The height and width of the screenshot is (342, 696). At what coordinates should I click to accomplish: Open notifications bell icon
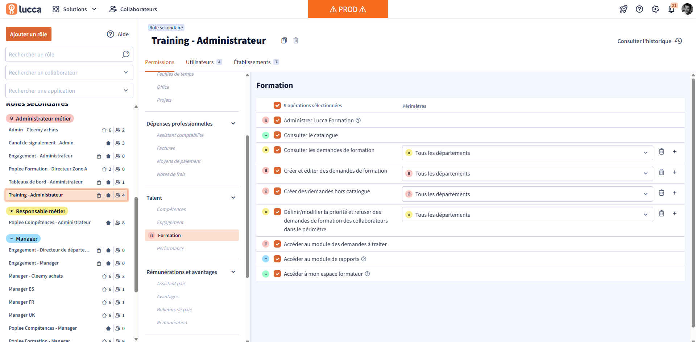point(671,9)
